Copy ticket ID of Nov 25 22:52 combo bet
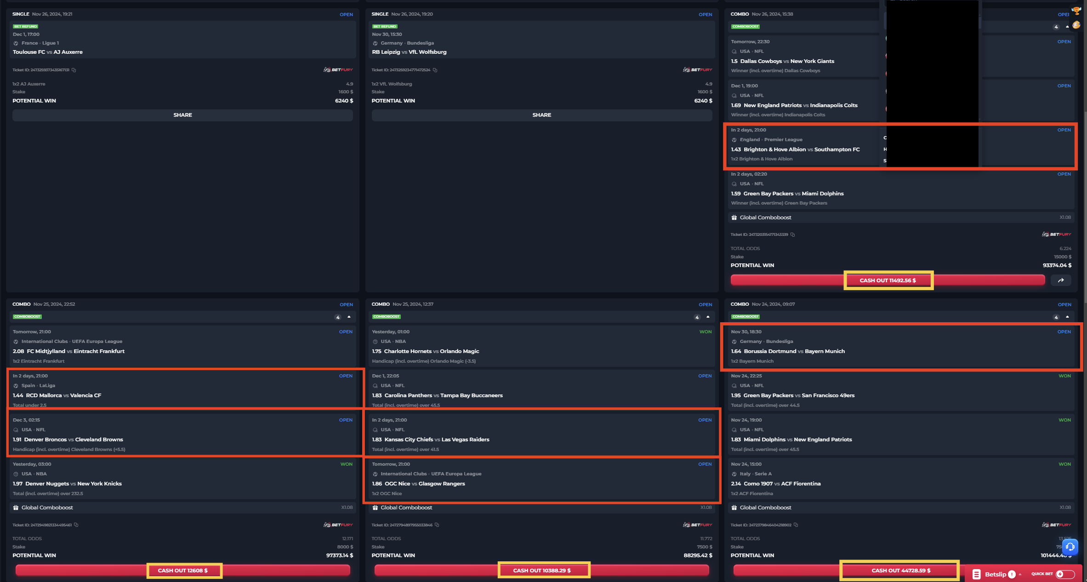 click(x=76, y=525)
